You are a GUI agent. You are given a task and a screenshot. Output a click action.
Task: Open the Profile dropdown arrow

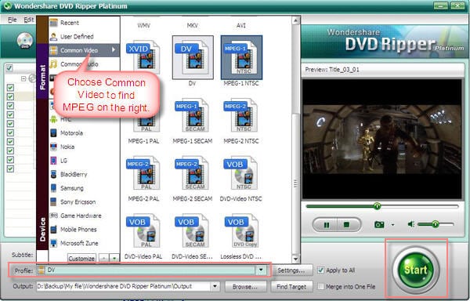coord(261,270)
